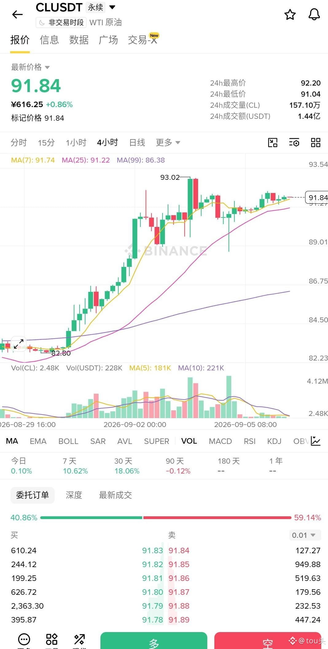Image resolution: width=328 pixels, height=649 pixels.
Task: Tap the buy/sell ratio bar
Action: [166, 518]
